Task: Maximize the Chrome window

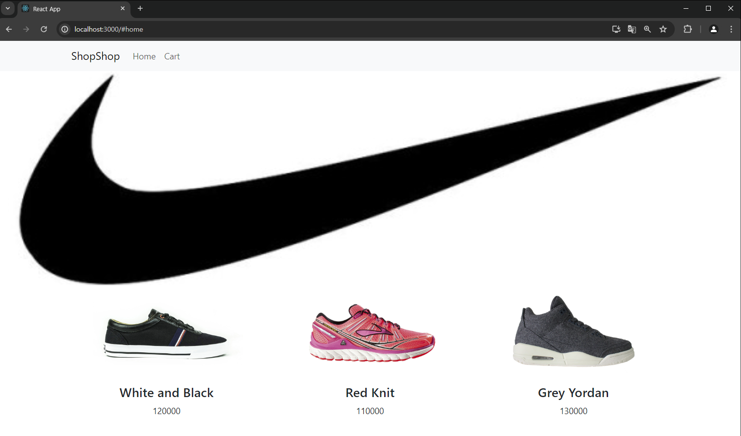Action: pyautogui.click(x=708, y=8)
